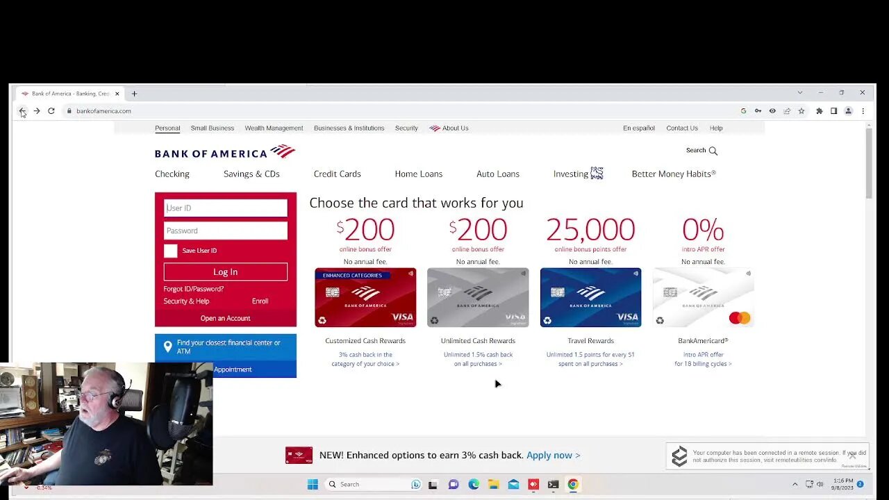Open the saved passwords key icon
Image resolution: width=889 pixels, height=500 pixels.
pos(758,111)
